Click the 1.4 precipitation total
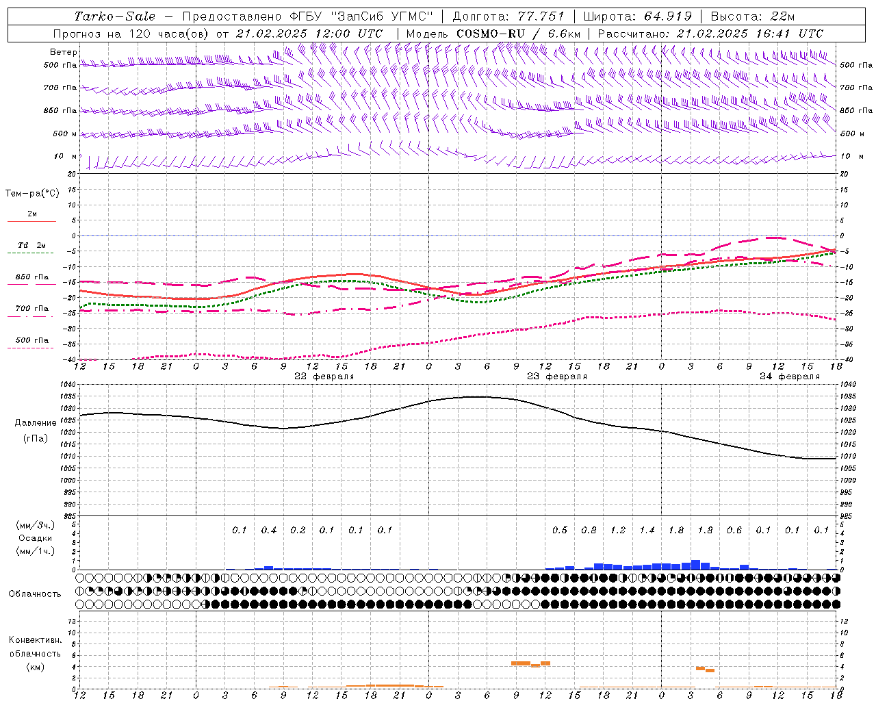The width and height of the screenshot is (876, 701). pyautogui.click(x=647, y=531)
